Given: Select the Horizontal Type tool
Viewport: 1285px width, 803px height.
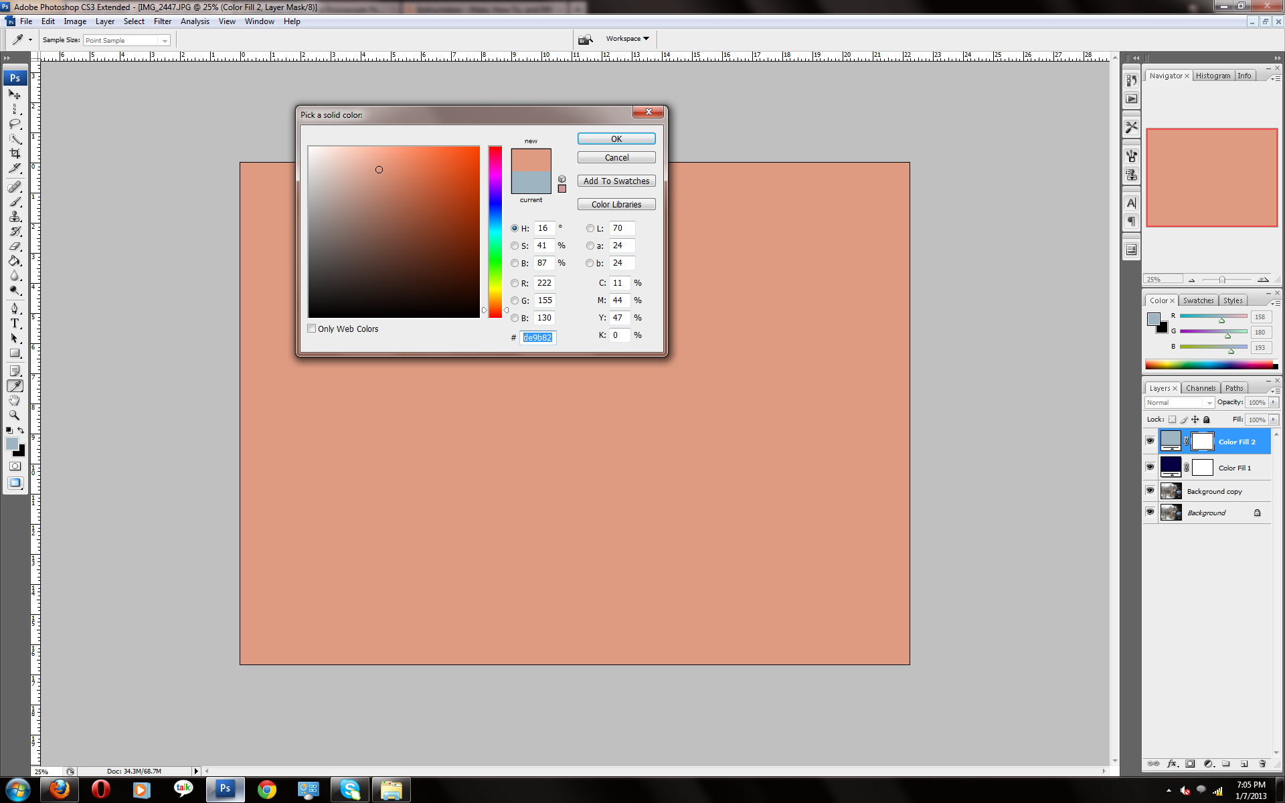Looking at the screenshot, I should [15, 323].
